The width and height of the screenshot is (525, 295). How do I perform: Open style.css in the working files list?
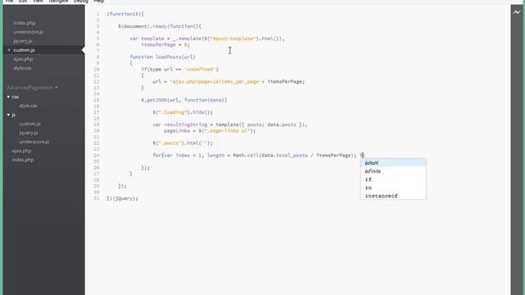[22, 68]
